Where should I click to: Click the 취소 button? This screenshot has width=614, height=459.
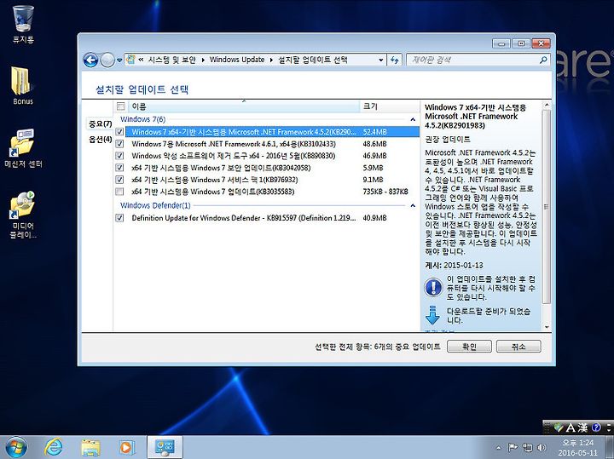pyautogui.click(x=518, y=347)
